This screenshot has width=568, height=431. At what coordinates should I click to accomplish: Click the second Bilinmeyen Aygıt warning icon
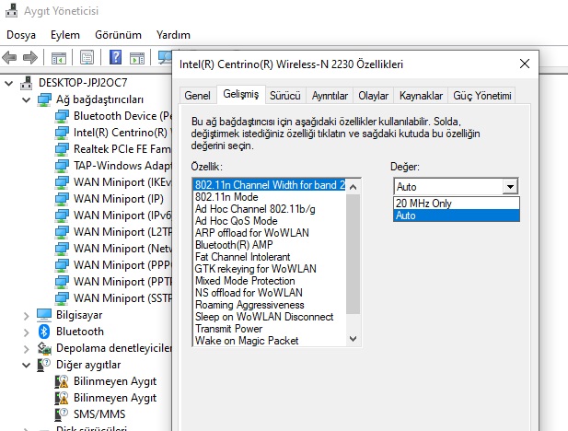(62, 398)
